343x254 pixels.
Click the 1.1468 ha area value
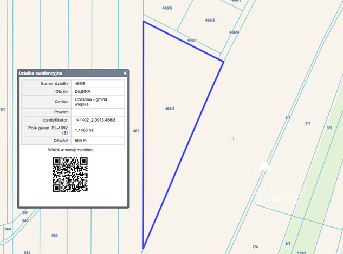(84, 130)
